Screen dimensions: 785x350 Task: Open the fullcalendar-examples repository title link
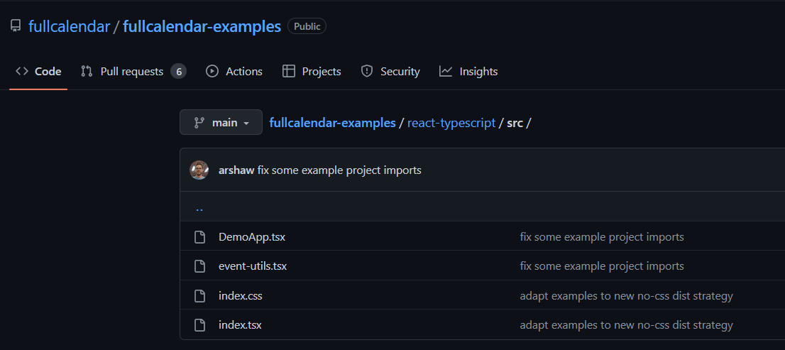tap(202, 26)
